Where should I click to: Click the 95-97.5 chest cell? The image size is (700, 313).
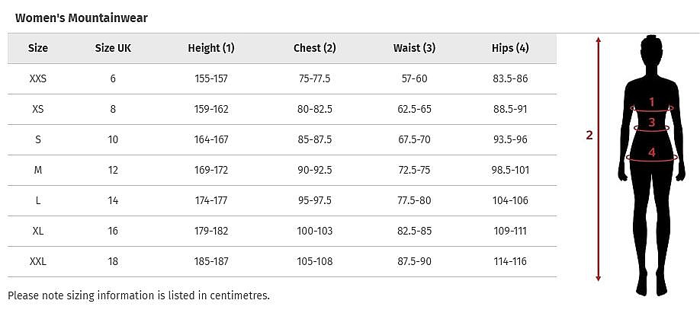(315, 200)
